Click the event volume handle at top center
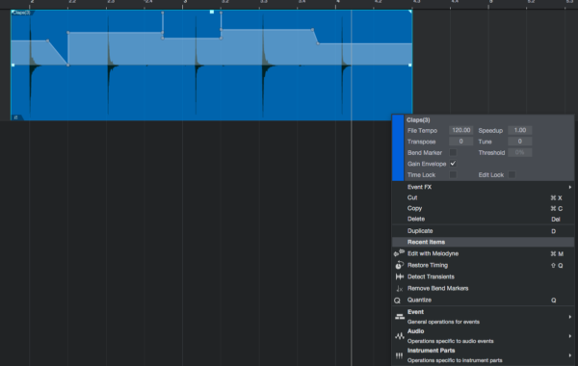 (x=212, y=12)
